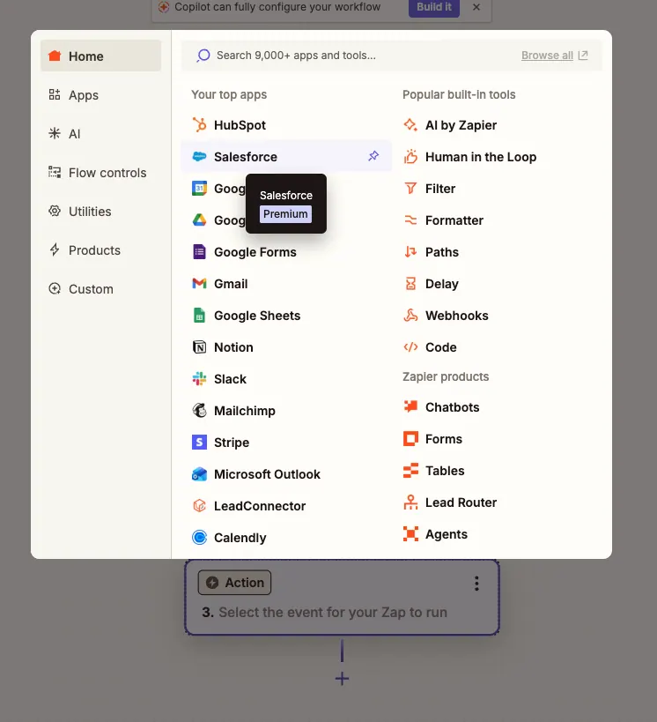
Task: Click the Premium badge in tooltip
Action: point(285,213)
